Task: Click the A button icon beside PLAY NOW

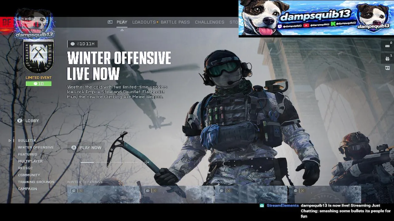Action: (x=74, y=148)
